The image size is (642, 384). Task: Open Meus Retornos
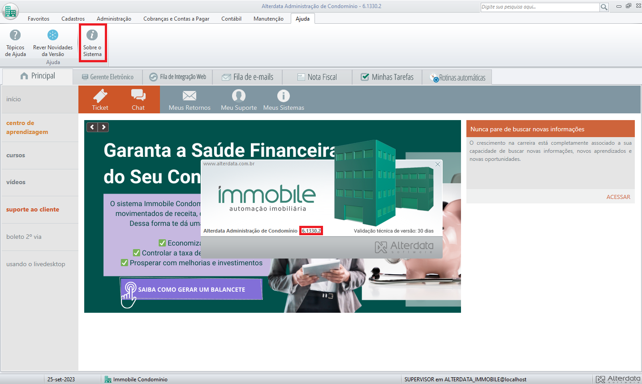click(x=190, y=99)
